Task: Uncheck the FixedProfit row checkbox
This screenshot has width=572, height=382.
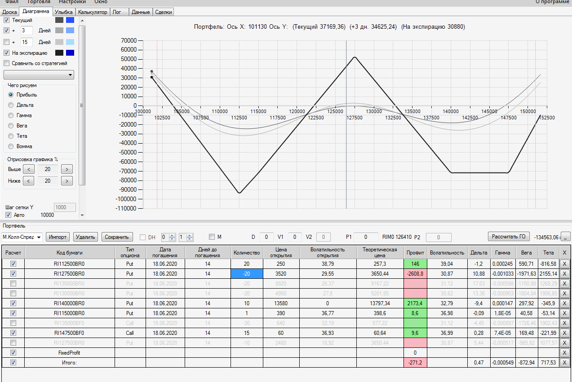Action: click(x=13, y=353)
